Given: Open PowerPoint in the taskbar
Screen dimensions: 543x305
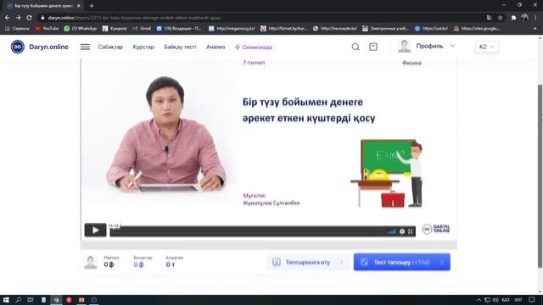Looking at the screenshot, I should tap(81, 300).
